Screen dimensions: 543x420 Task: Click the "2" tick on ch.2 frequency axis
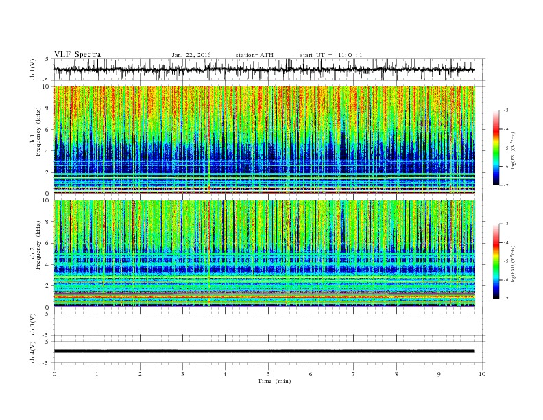tap(48, 286)
